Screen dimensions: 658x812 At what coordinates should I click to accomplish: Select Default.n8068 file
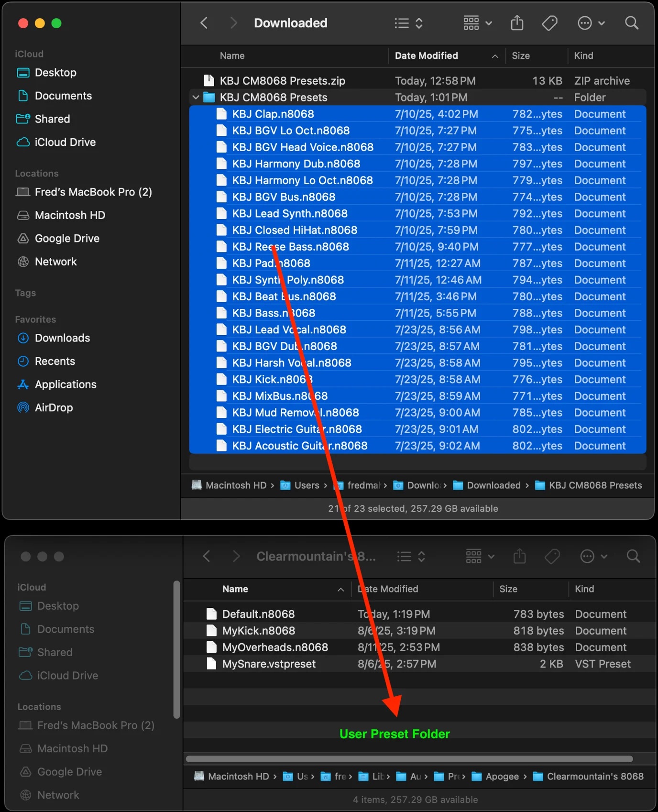point(419,614)
